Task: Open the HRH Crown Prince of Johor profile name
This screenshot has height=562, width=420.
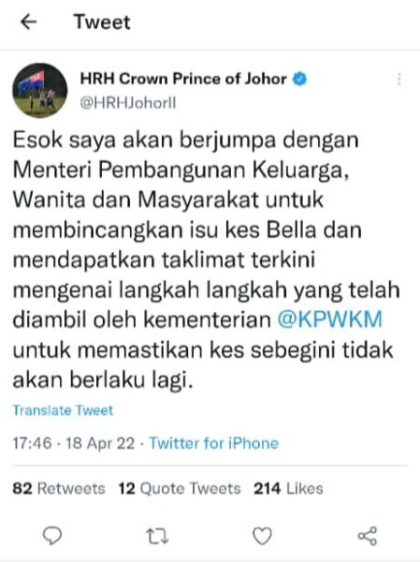Action: point(183,79)
